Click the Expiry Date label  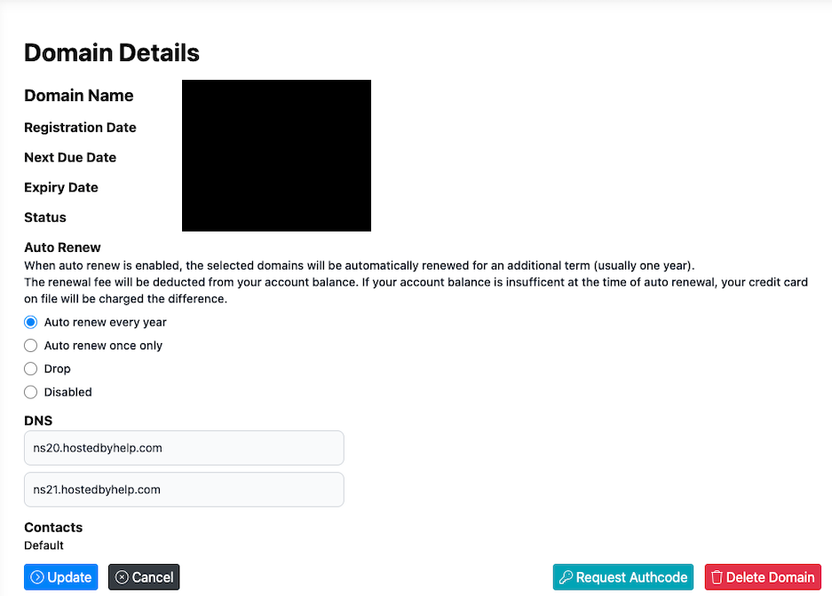[61, 187]
